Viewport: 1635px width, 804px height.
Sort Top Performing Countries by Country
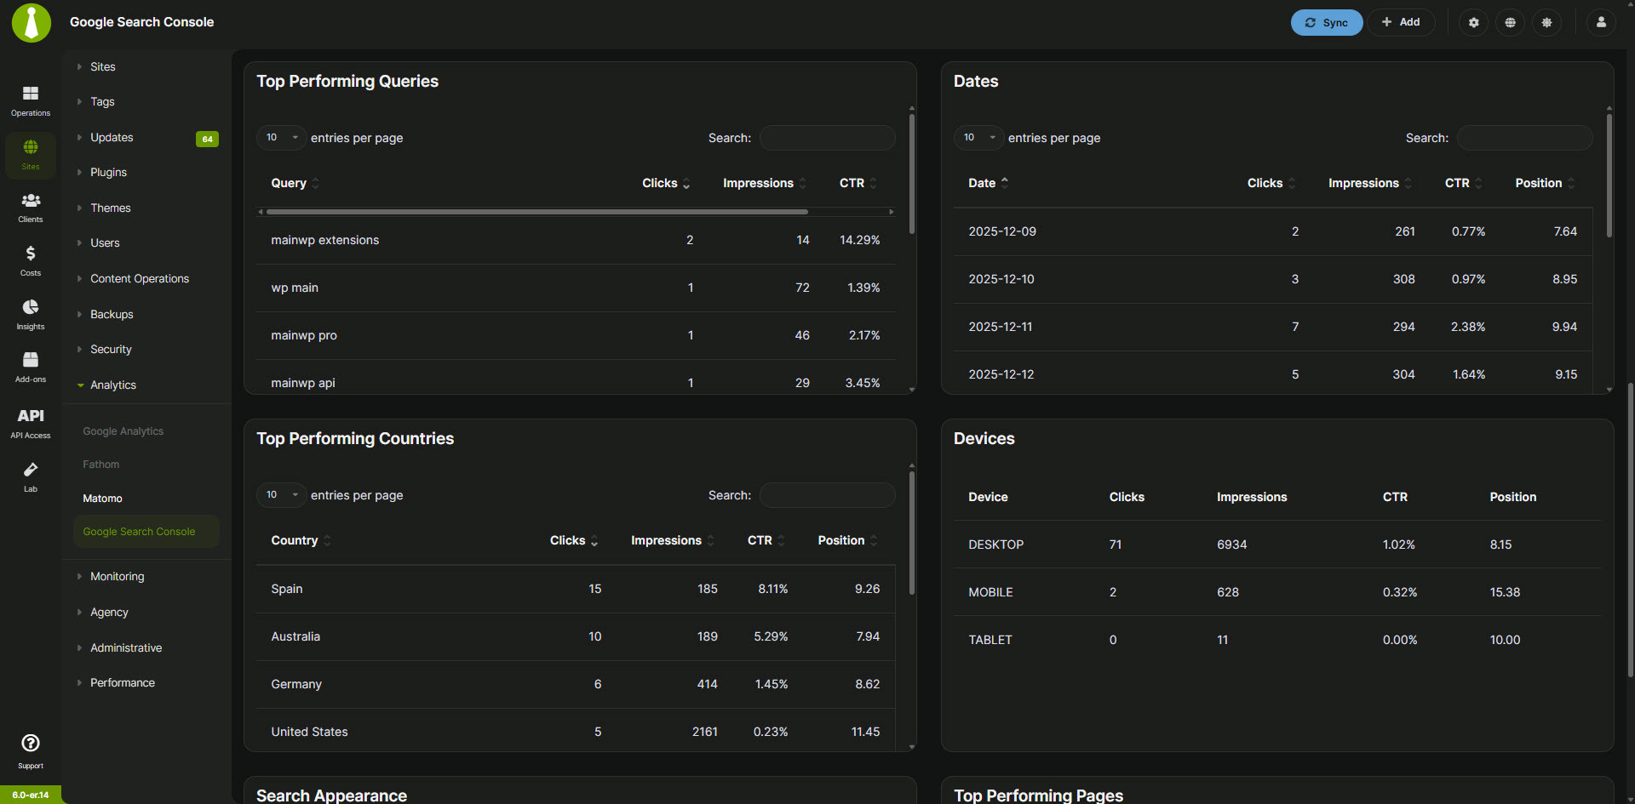click(x=301, y=540)
